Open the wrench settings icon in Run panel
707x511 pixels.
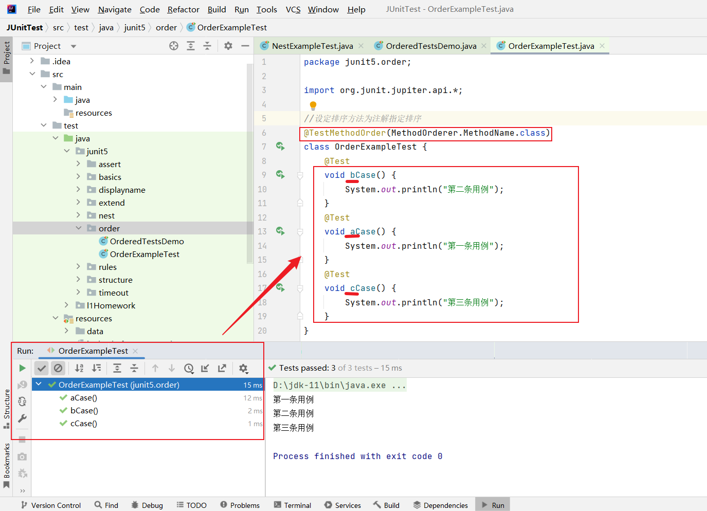click(22, 418)
